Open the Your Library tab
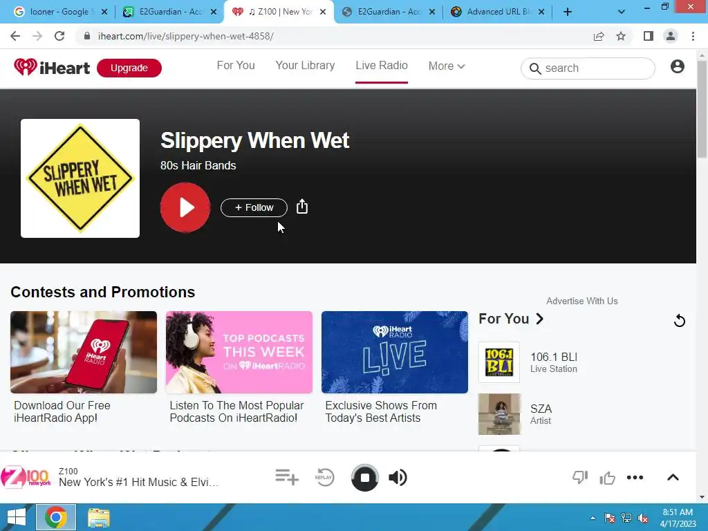 click(305, 66)
